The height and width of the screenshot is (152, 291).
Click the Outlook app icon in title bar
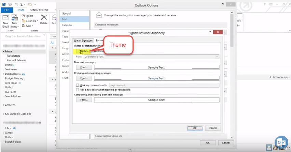[4, 4]
